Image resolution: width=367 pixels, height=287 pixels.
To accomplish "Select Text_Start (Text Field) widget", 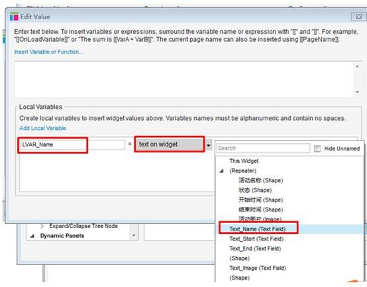I will click(256, 239).
